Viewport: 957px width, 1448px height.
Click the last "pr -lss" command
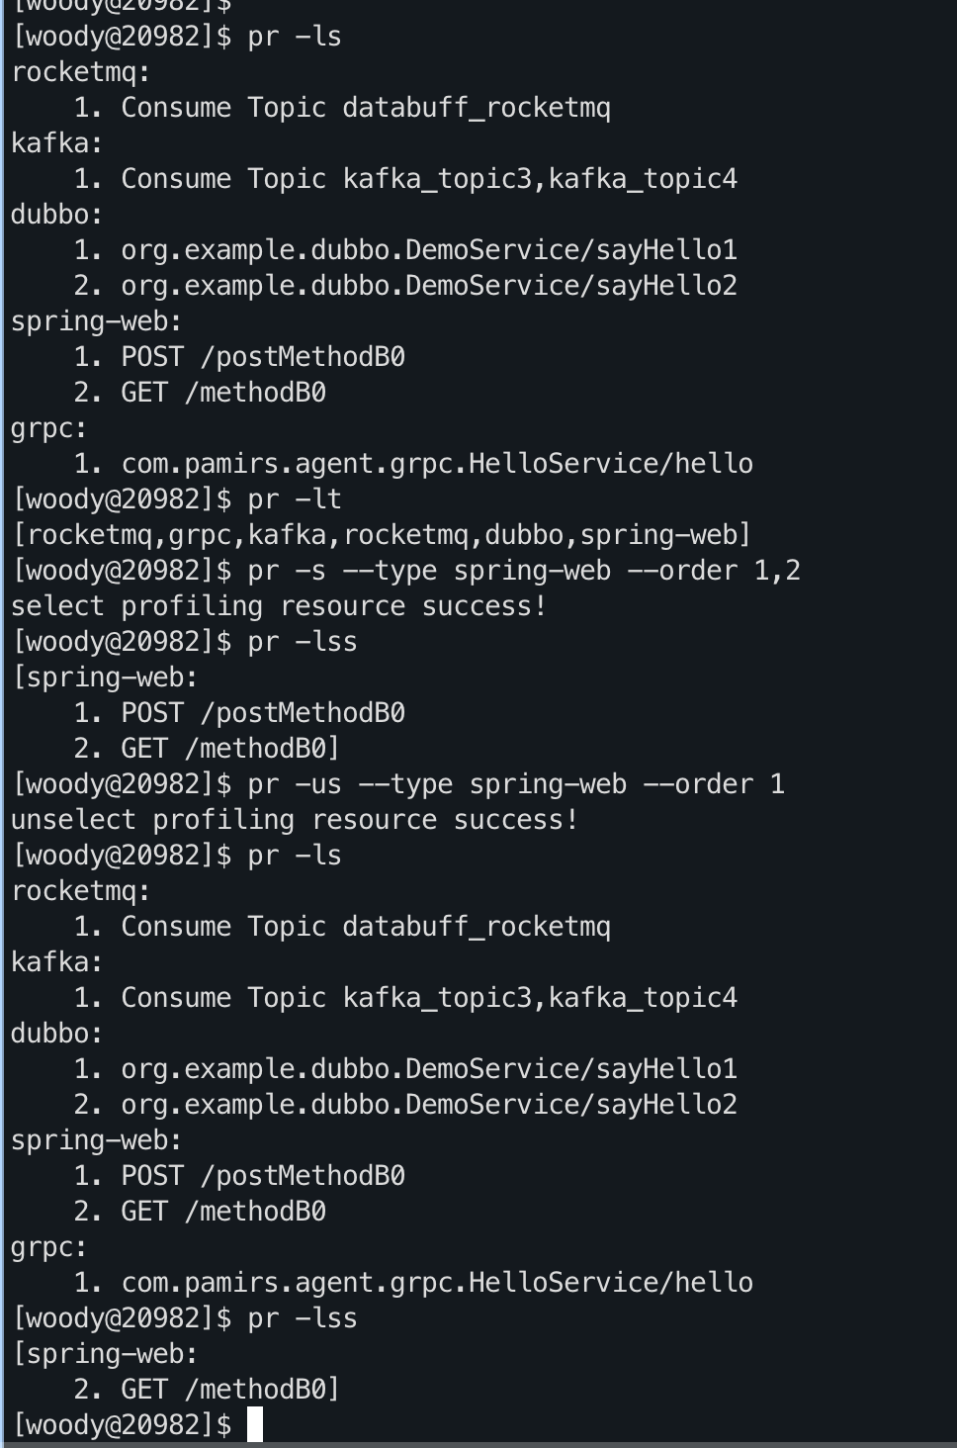click(x=303, y=1318)
